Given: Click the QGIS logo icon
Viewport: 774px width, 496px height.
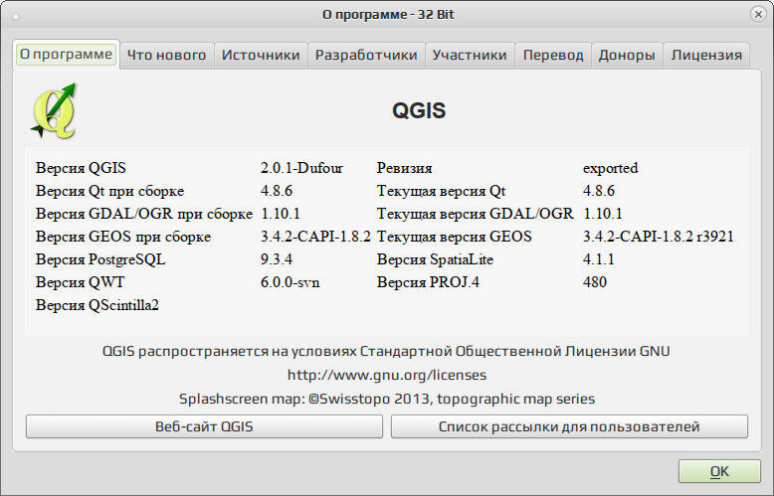Looking at the screenshot, I should pos(55,111).
